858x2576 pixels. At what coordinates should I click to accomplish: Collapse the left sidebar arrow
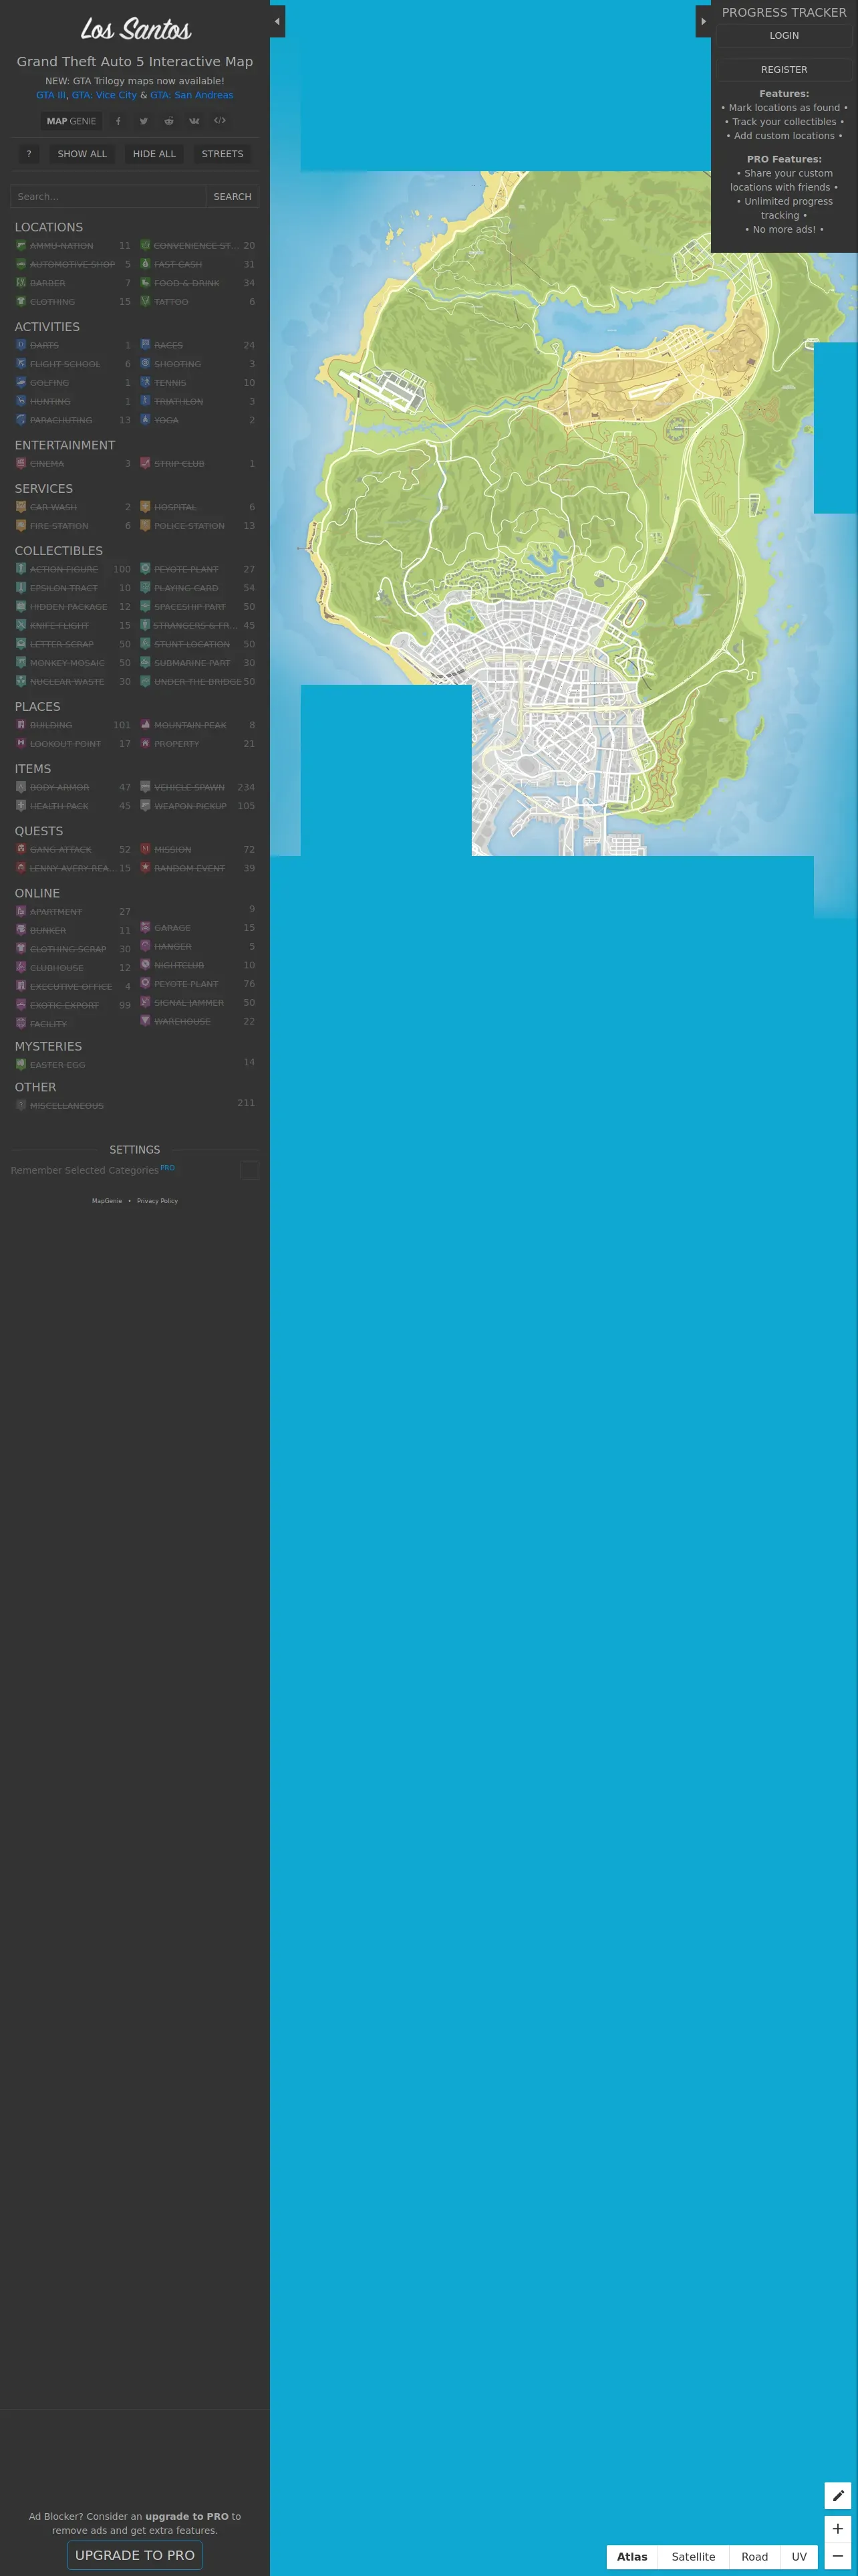278,21
